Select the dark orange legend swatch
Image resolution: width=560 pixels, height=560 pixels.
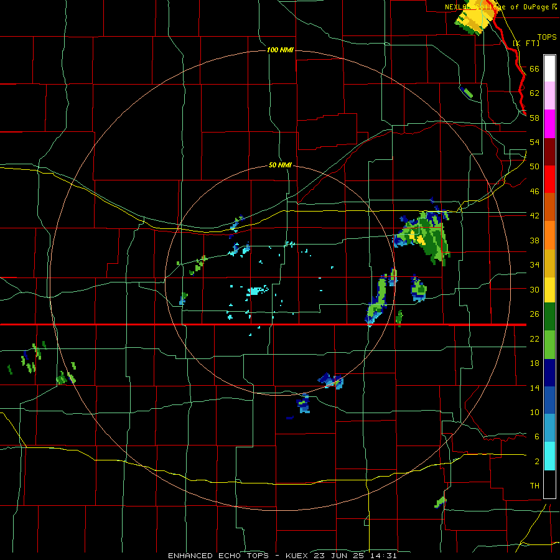click(x=549, y=207)
